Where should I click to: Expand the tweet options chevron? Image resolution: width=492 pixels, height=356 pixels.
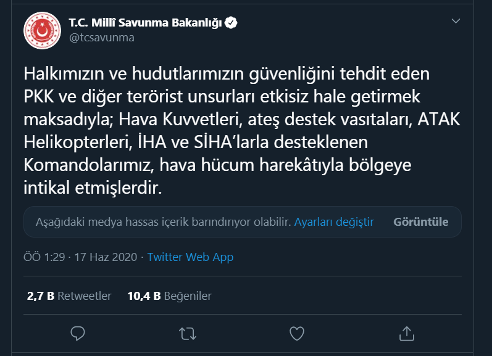pyautogui.click(x=456, y=21)
